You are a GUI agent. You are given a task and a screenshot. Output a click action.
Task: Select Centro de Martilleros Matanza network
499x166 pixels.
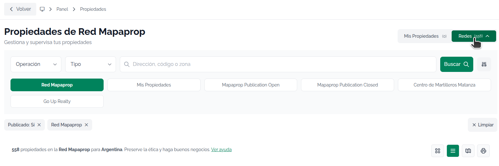444,85
